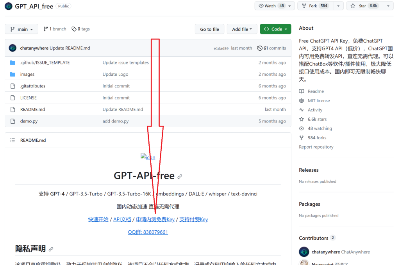Open the images folder icon
The height and width of the screenshot is (265, 400).
[x=12, y=74]
